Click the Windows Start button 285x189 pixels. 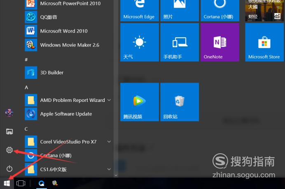(7, 183)
